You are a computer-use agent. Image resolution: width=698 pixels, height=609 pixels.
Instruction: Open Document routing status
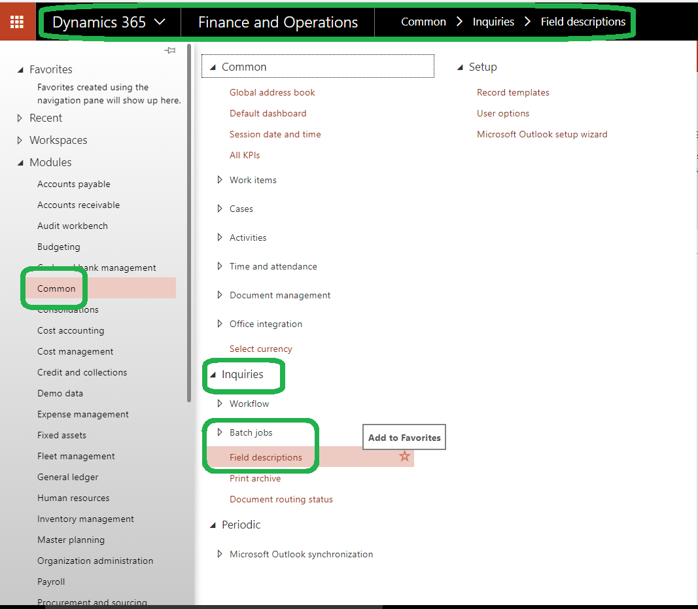[x=281, y=500]
